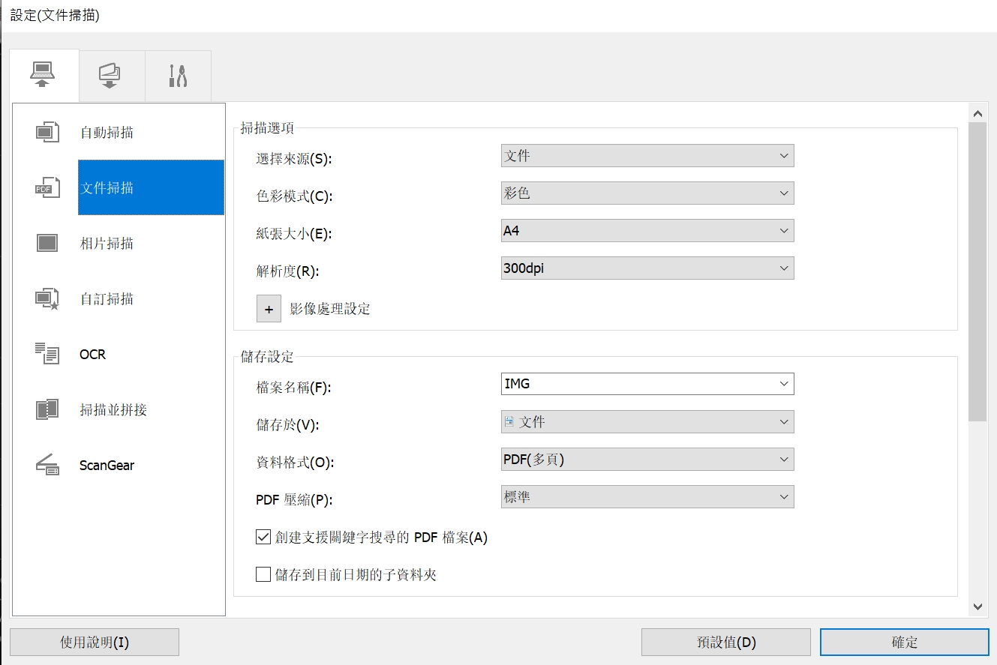Expand 影像處理設定 with plus button
Viewport: 997px width, 665px height.
pos(269,309)
